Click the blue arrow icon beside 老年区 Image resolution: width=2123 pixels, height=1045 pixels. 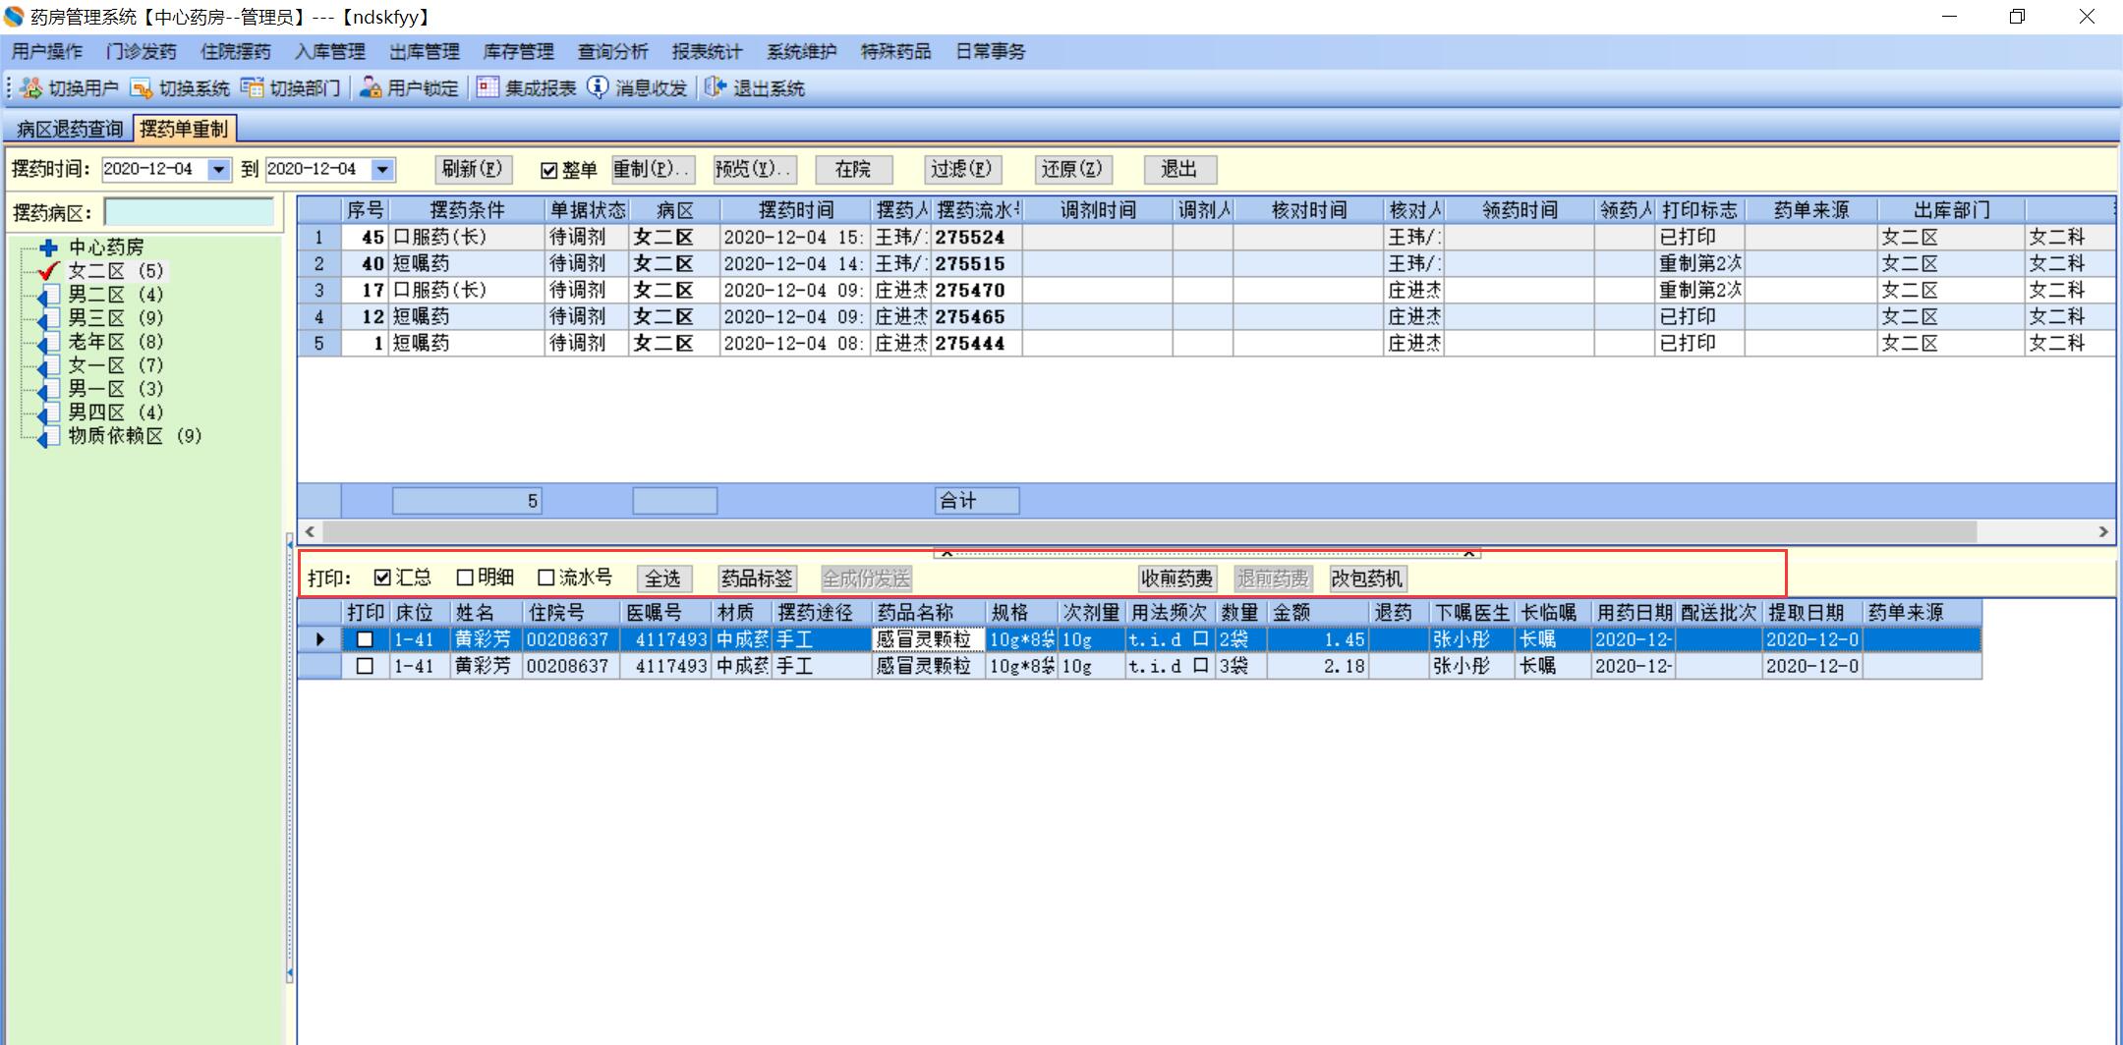click(x=48, y=342)
